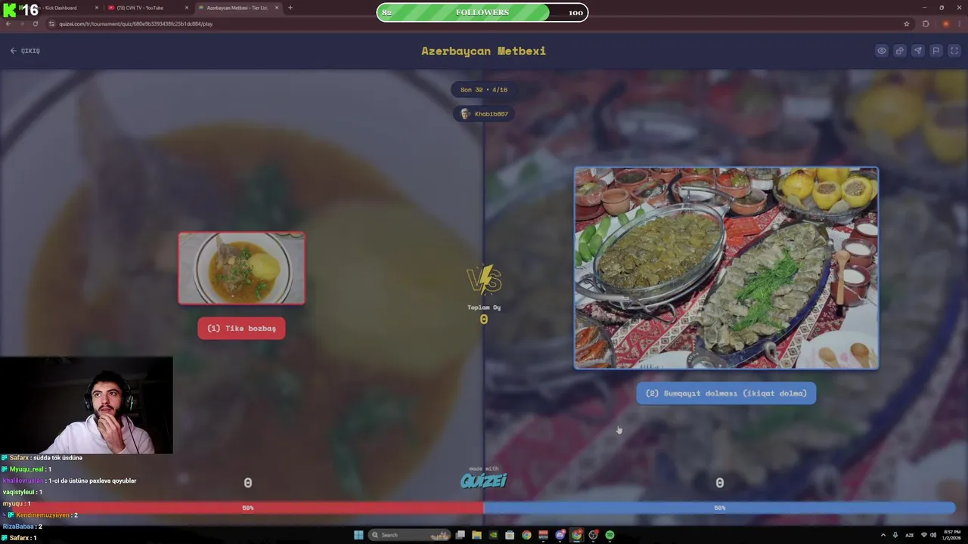Go back with the Çıxış arrow
Screen dimensions: 968x544
(x=25, y=51)
